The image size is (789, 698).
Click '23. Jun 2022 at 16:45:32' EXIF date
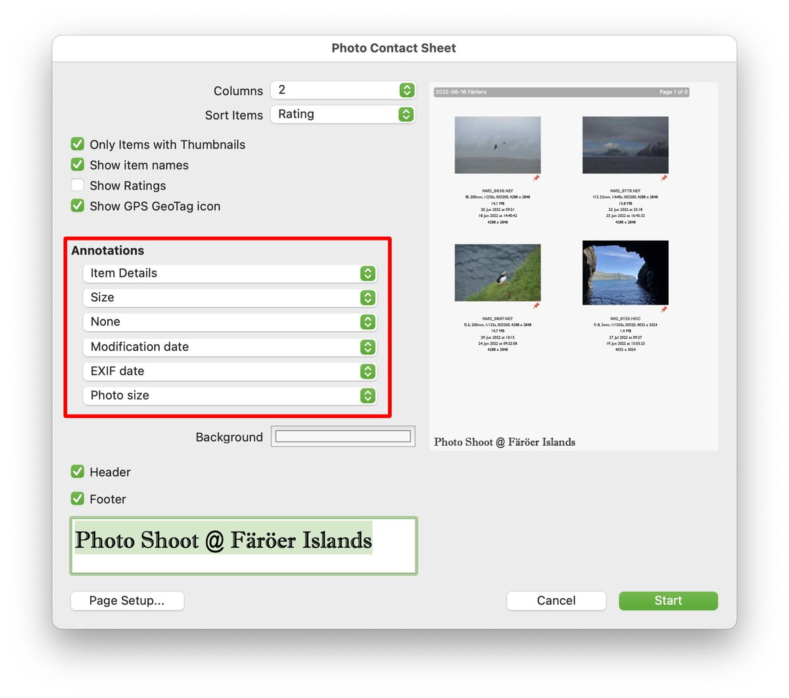pos(625,216)
